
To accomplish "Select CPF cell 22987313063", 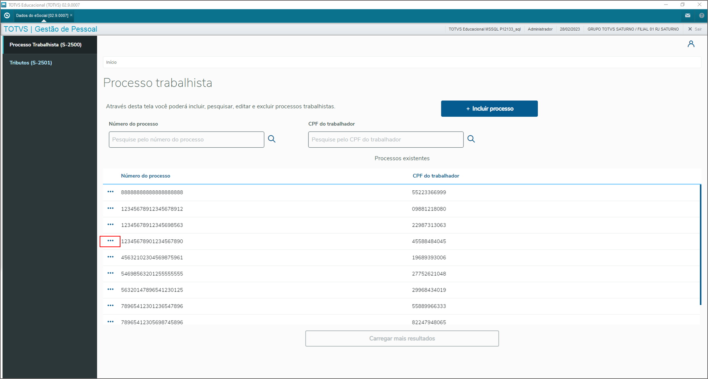I will (x=429, y=225).
